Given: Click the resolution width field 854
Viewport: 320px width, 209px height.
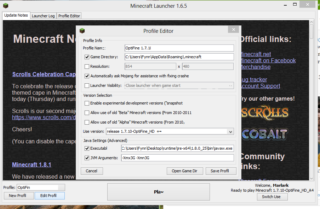Looking at the screenshot, I should pyautogui.click(x=150, y=66).
